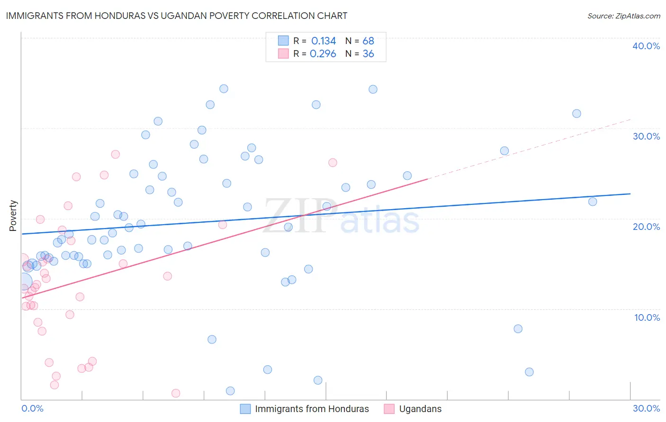This screenshot has width=666, height=422.
Task: Click the 20.0% y-axis label
Action: click(646, 227)
